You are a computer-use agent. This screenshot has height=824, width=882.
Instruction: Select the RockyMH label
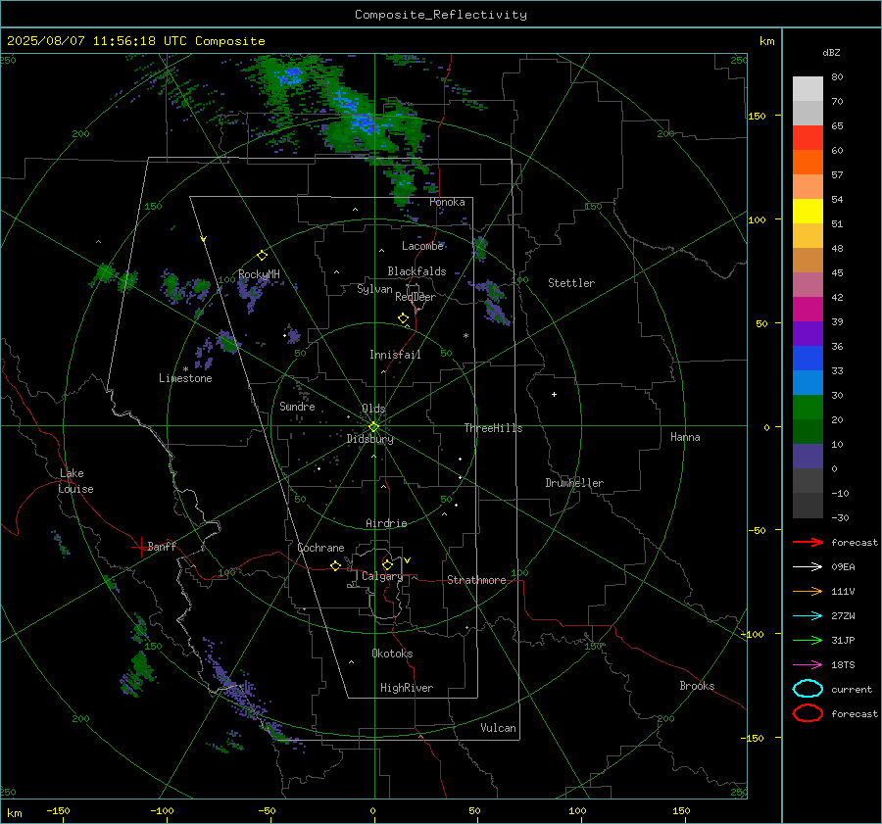pos(259,274)
